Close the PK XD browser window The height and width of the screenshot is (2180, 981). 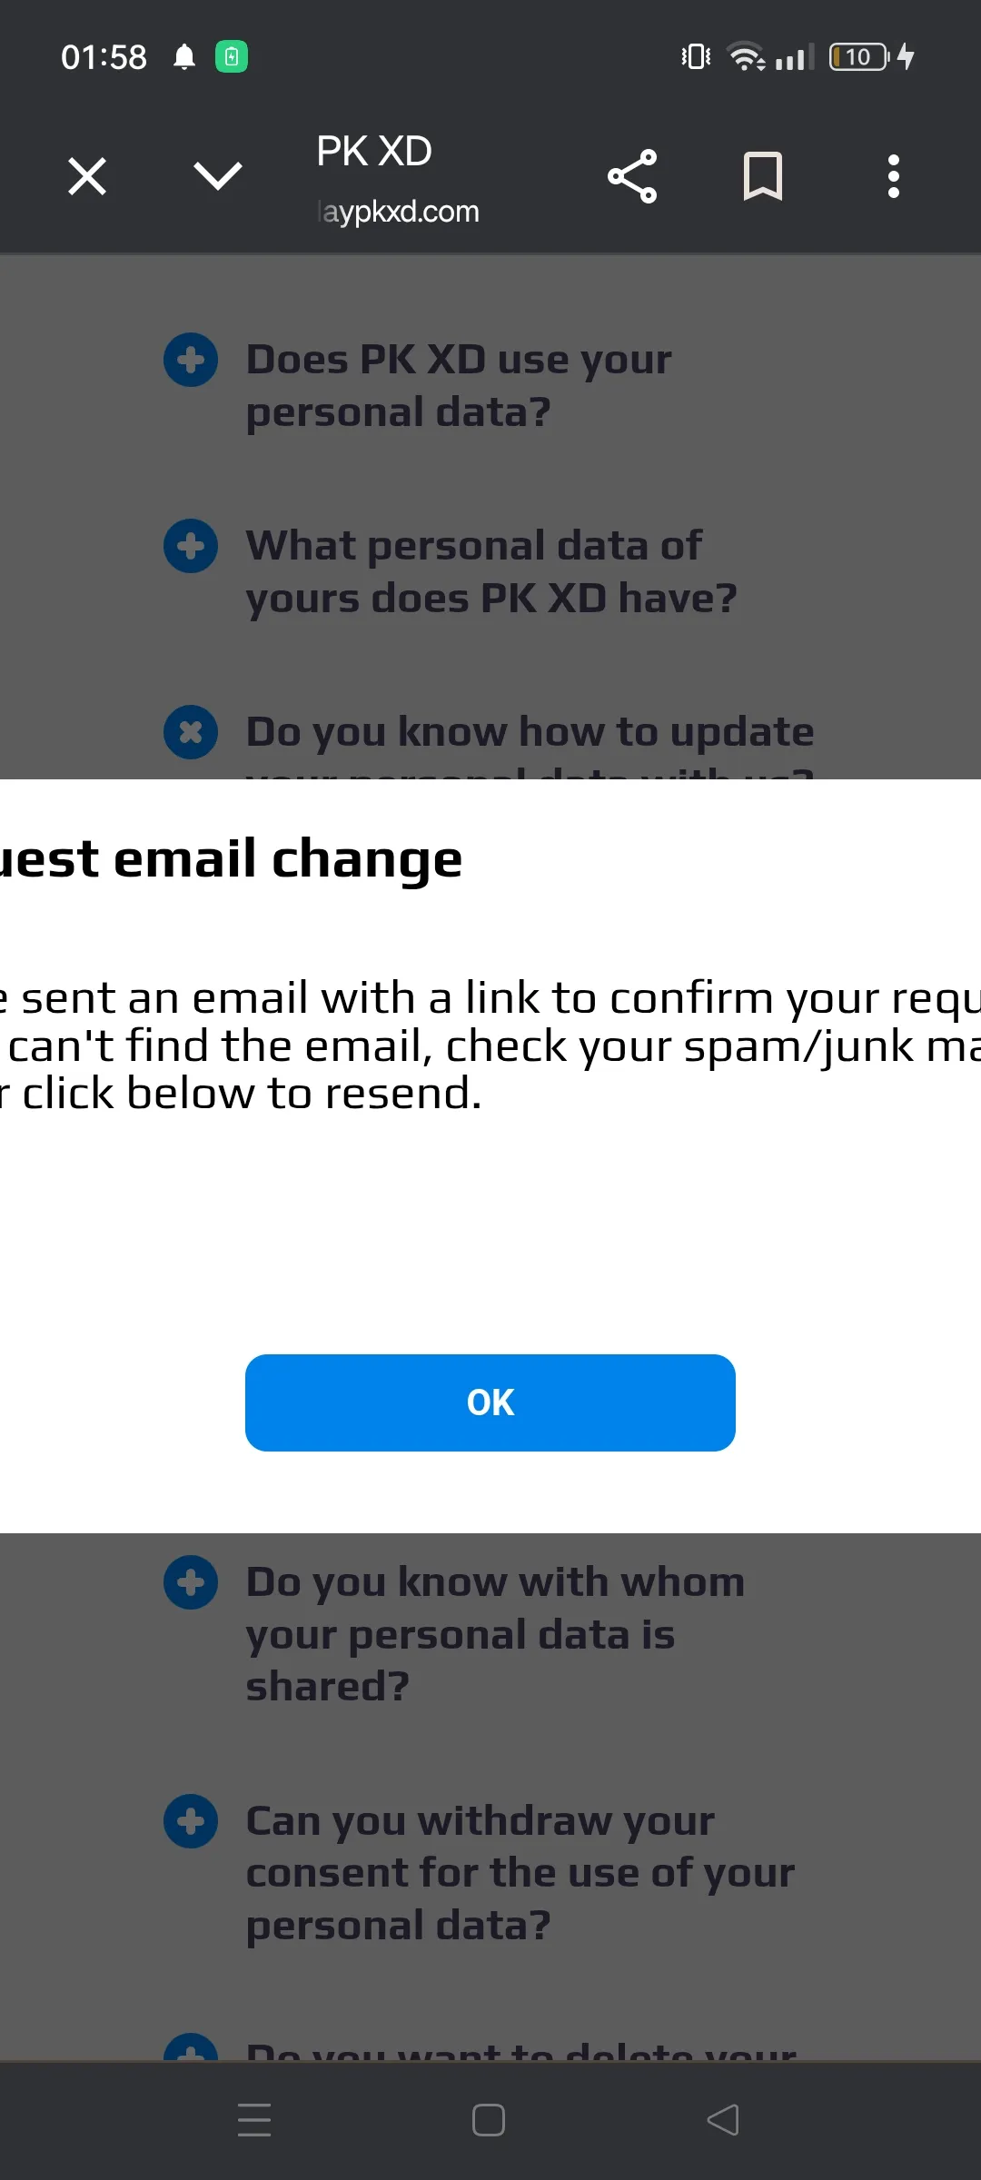point(86,175)
